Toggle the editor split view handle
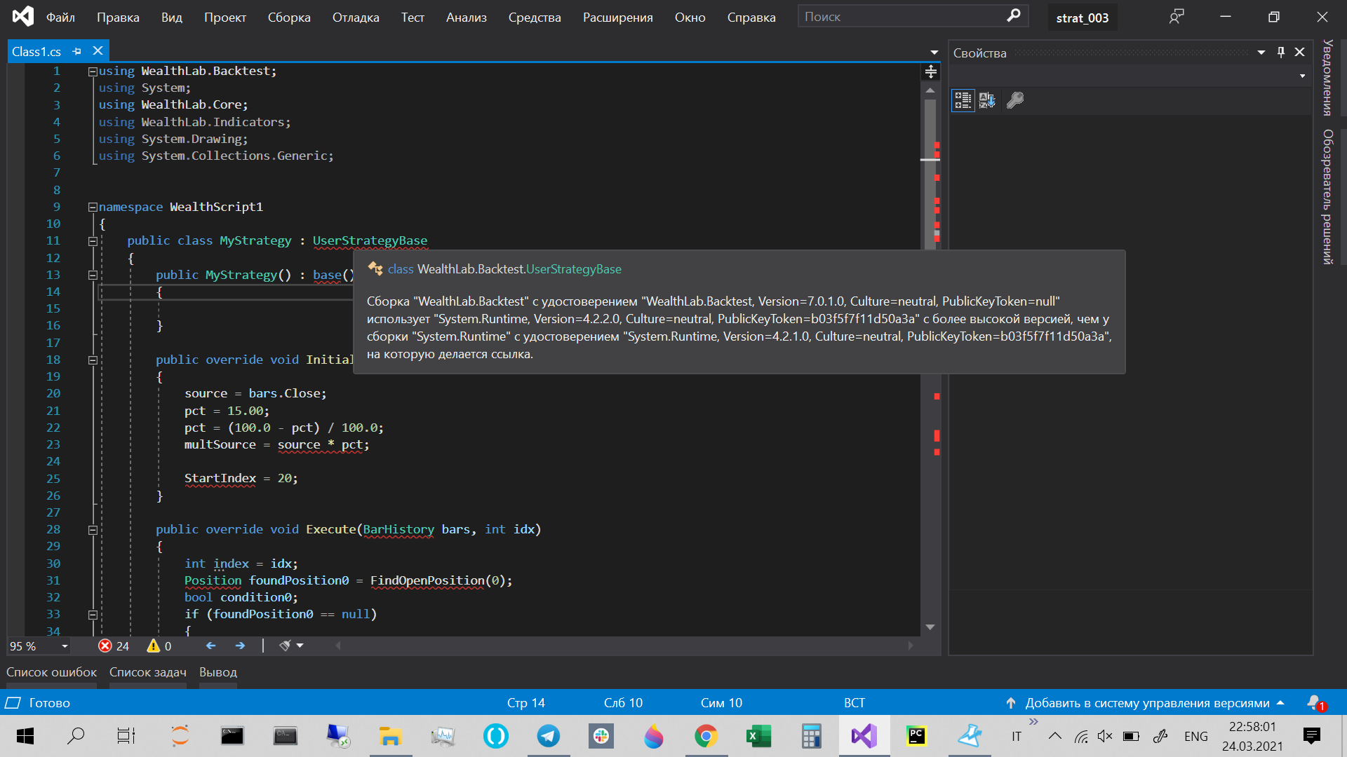Image resolution: width=1347 pixels, height=757 pixels. (930, 71)
